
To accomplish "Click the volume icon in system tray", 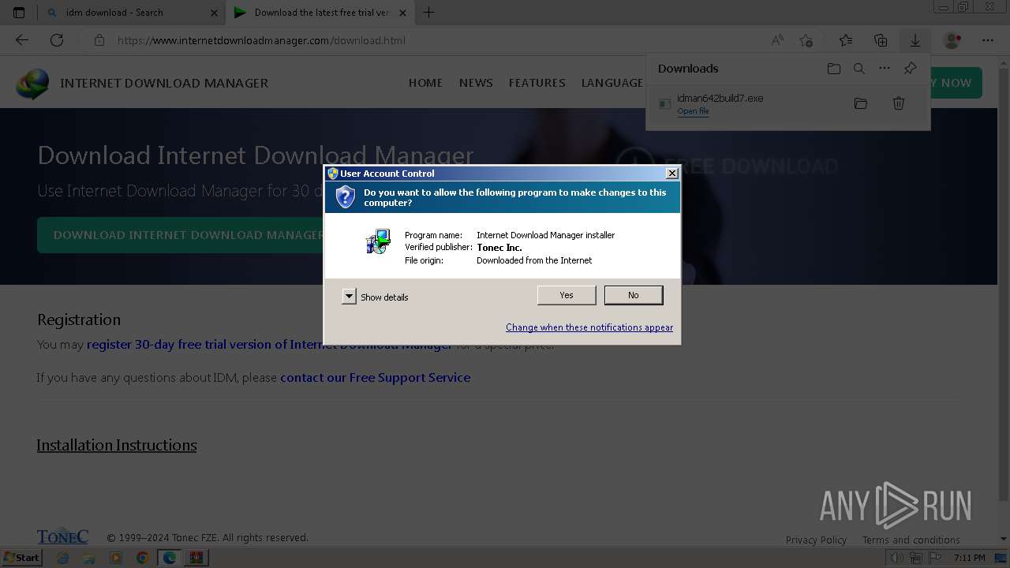I will pyautogui.click(x=896, y=558).
